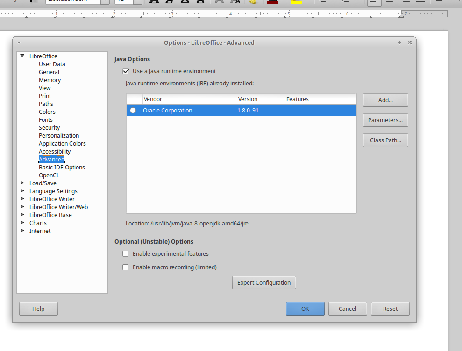462x351 pixels.
Task: Expand the Charts category
Action: (x=22, y=223)
